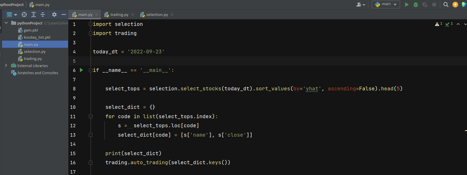Fold the if __name__ block at line 6
Viewport: 467px width, 175px height.
pos(91,70)
